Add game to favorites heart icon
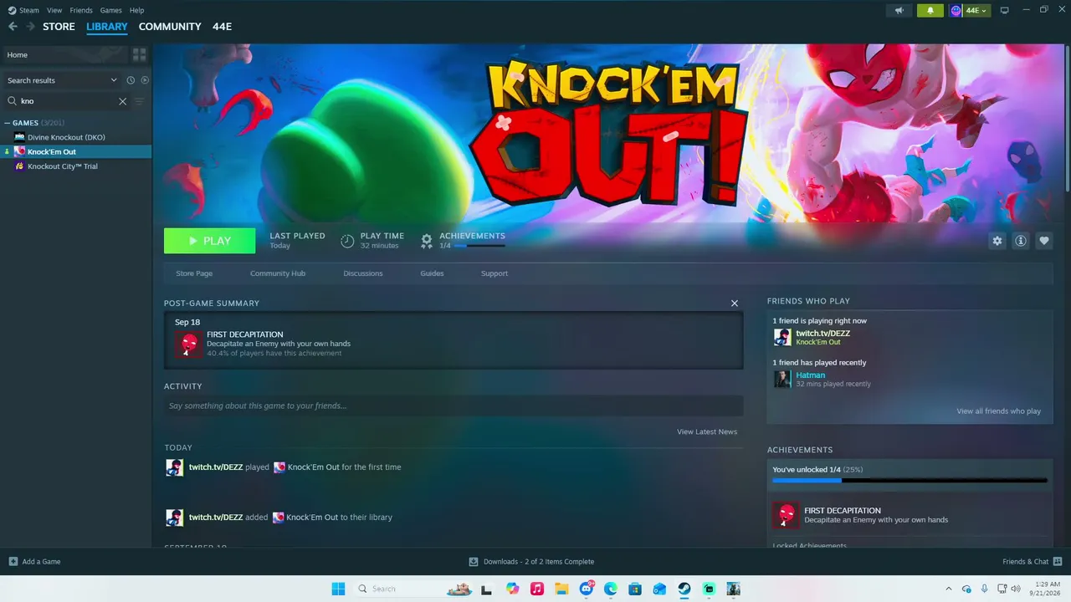The height and width of the screenshot is (602, 1071). point(1043,241)
